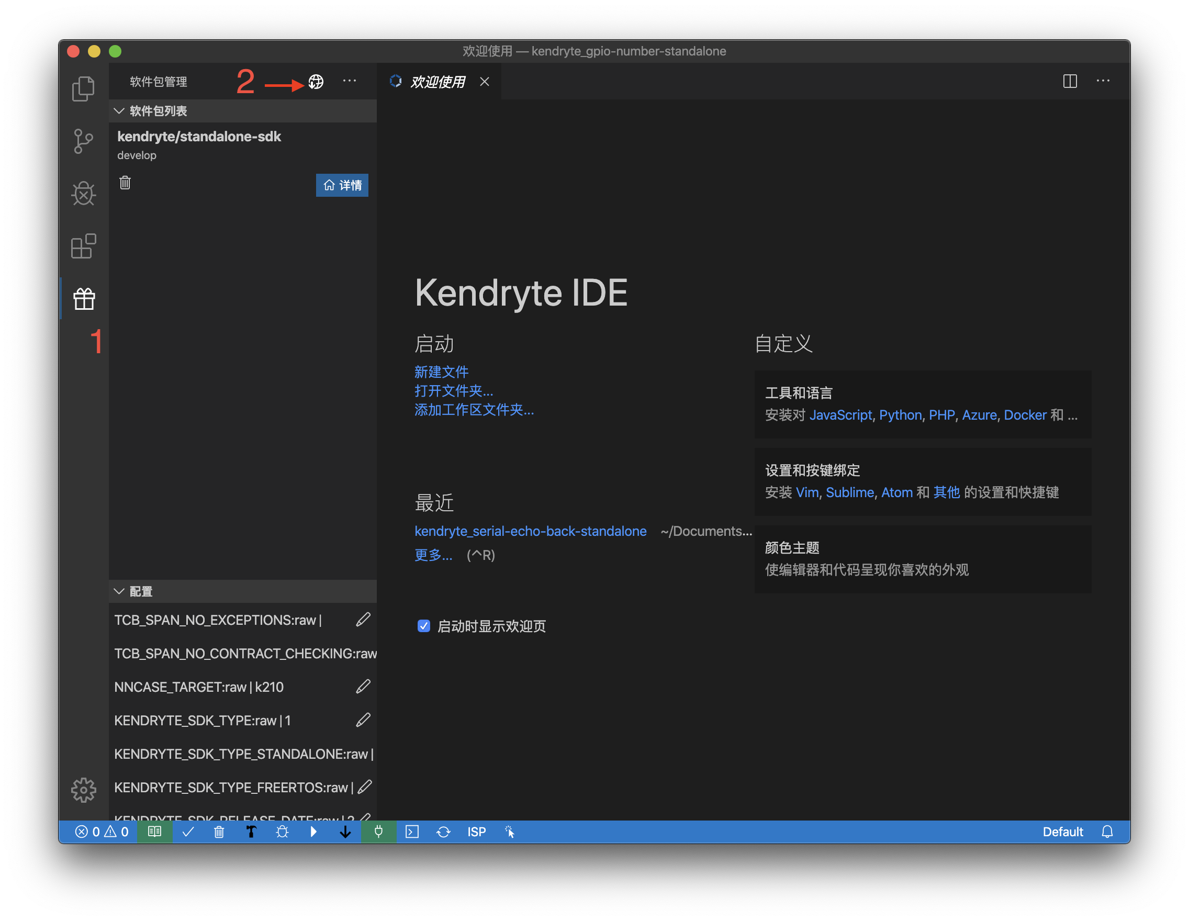Click the hammer build icon in status bar

click(x=251, y=832)
